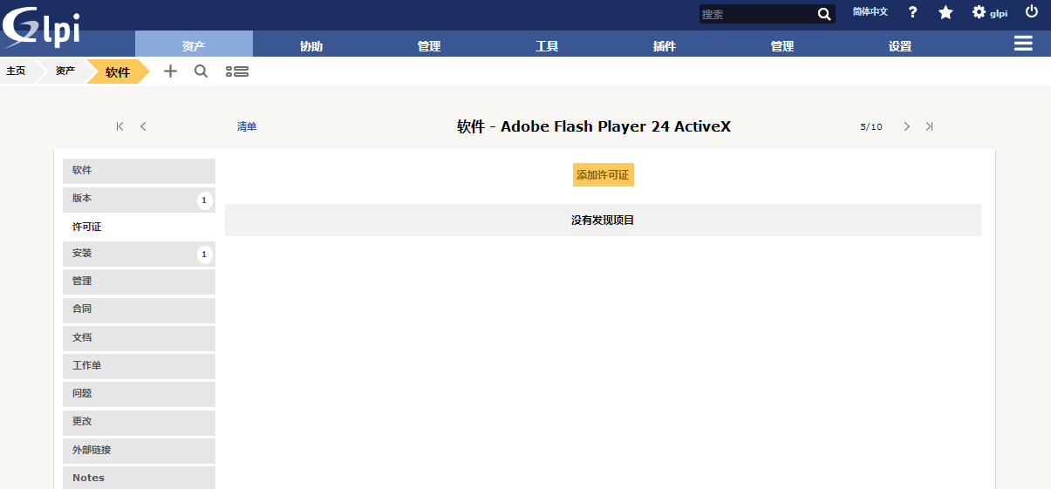1051x489 pixels.
Task: Go to previous record arrow
Action: pyautogui.click(x=143, y=126)
